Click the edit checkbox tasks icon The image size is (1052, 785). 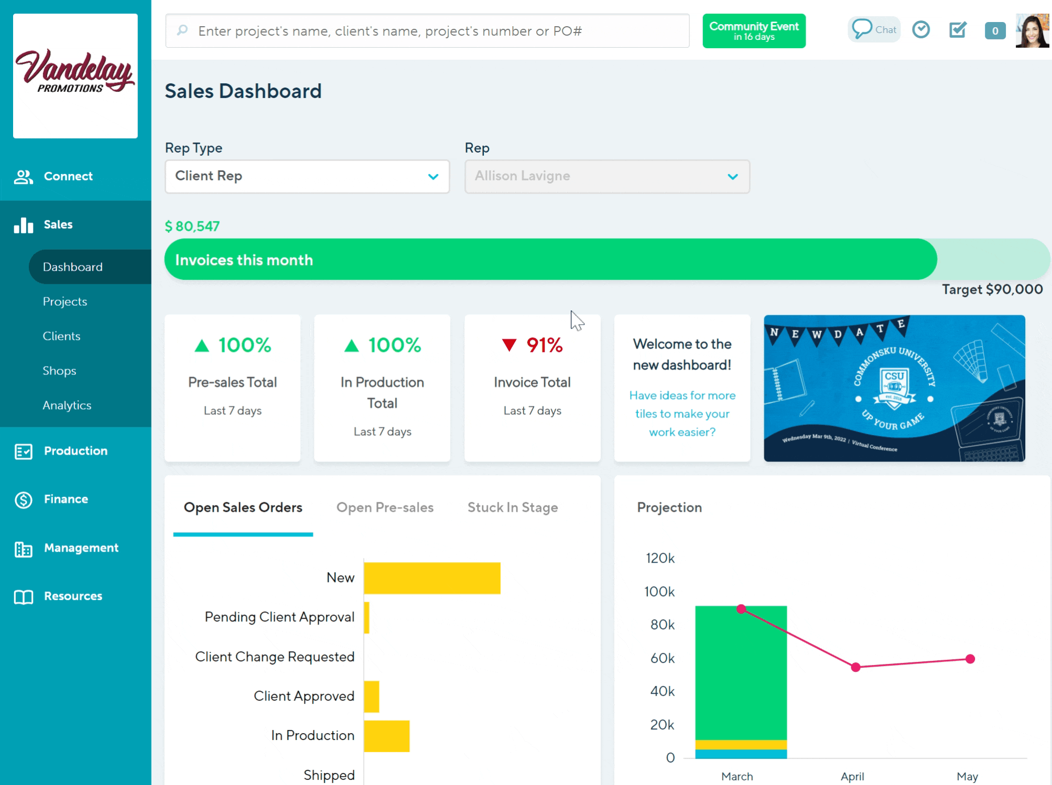tap(958, 30)
